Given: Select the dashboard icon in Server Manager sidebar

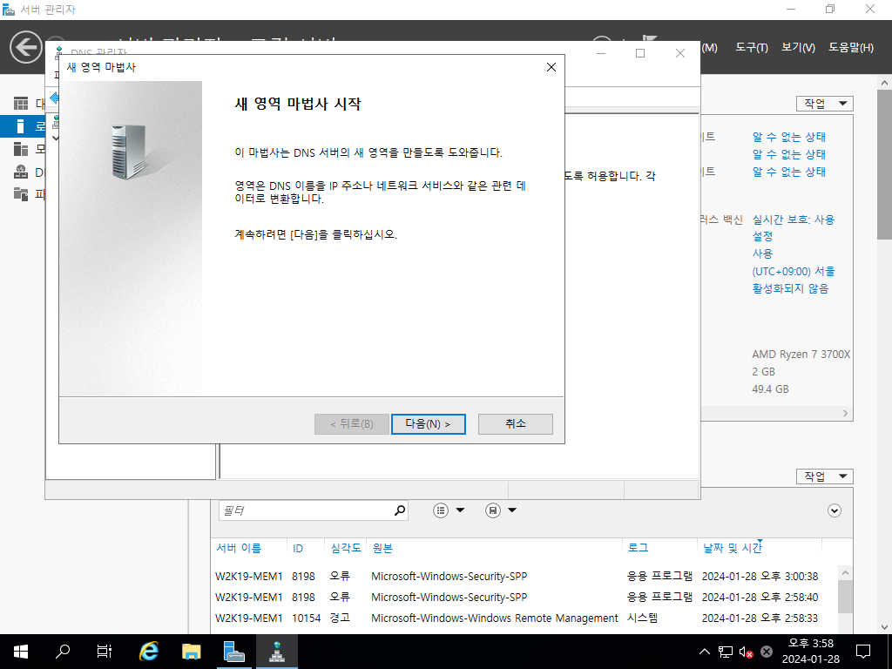Looking at the screenshot, I should coord(21,104).
